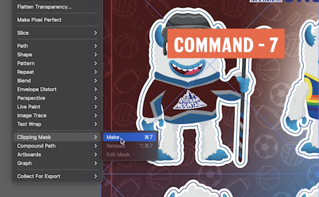Open the Perspective submenu
This screenshot has width=319, height=197.
coord(57,98)
